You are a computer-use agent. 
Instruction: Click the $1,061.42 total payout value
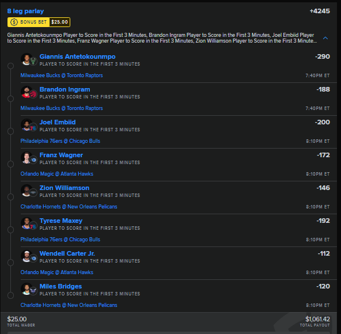coord(317,319)
